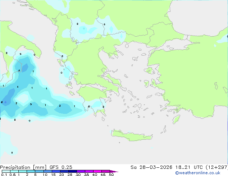Click the 35–40 mm legend color box

point(89,171)
